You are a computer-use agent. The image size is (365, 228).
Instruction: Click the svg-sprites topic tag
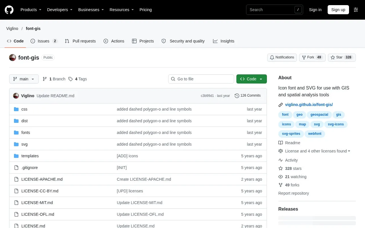[x=291, y=134]
